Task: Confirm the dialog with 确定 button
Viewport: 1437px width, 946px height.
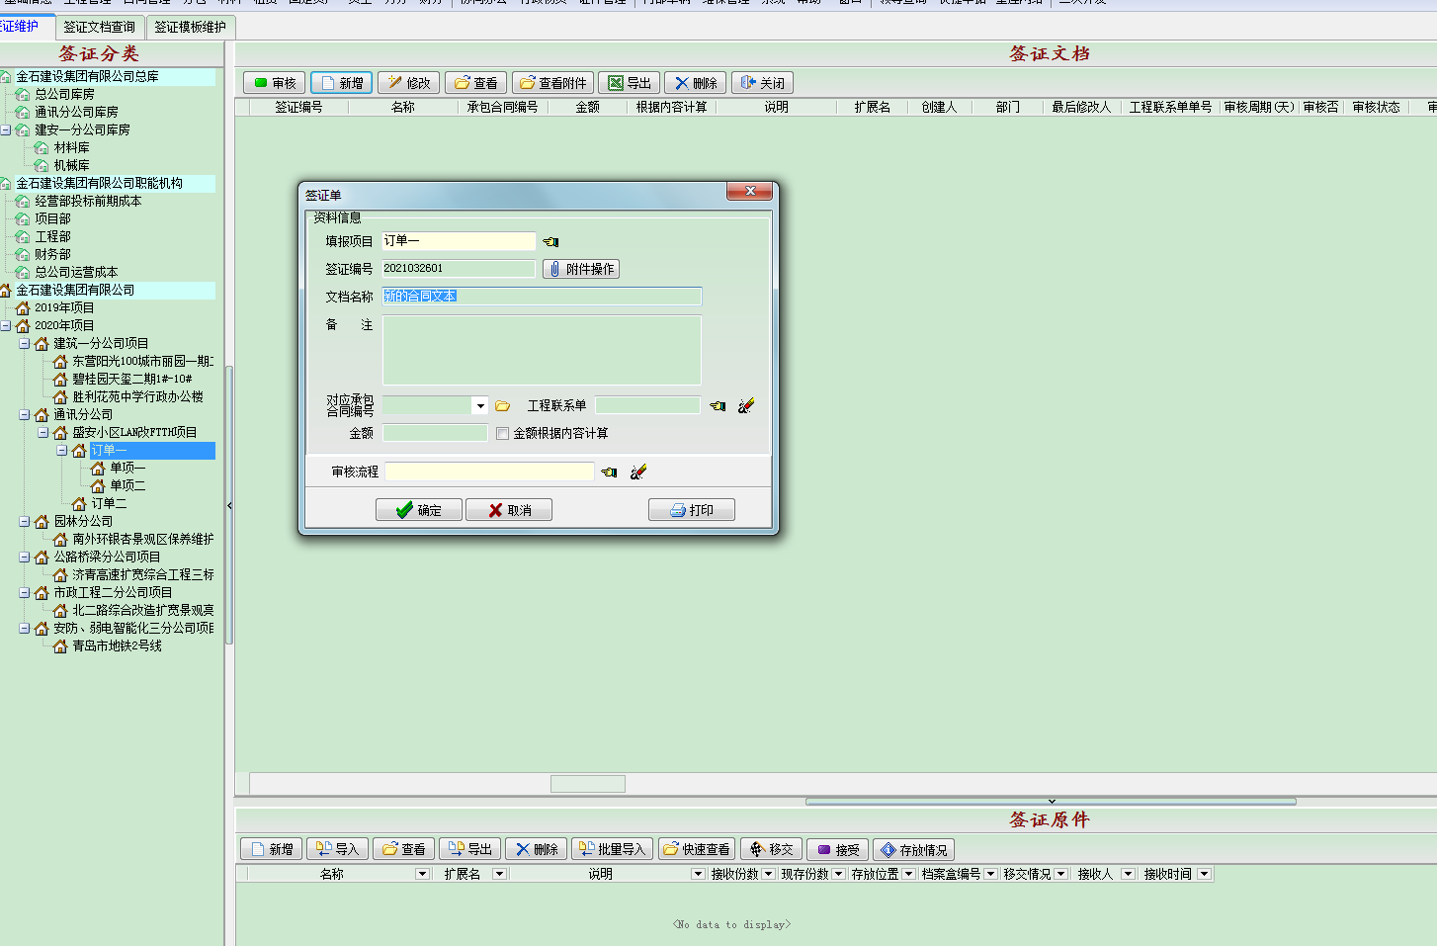Action: pos(419,510)
